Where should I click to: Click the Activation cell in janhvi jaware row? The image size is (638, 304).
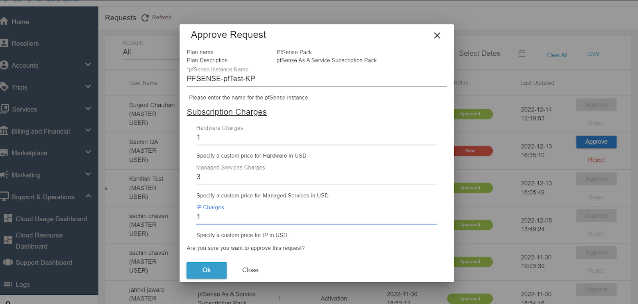pos(334,298)
